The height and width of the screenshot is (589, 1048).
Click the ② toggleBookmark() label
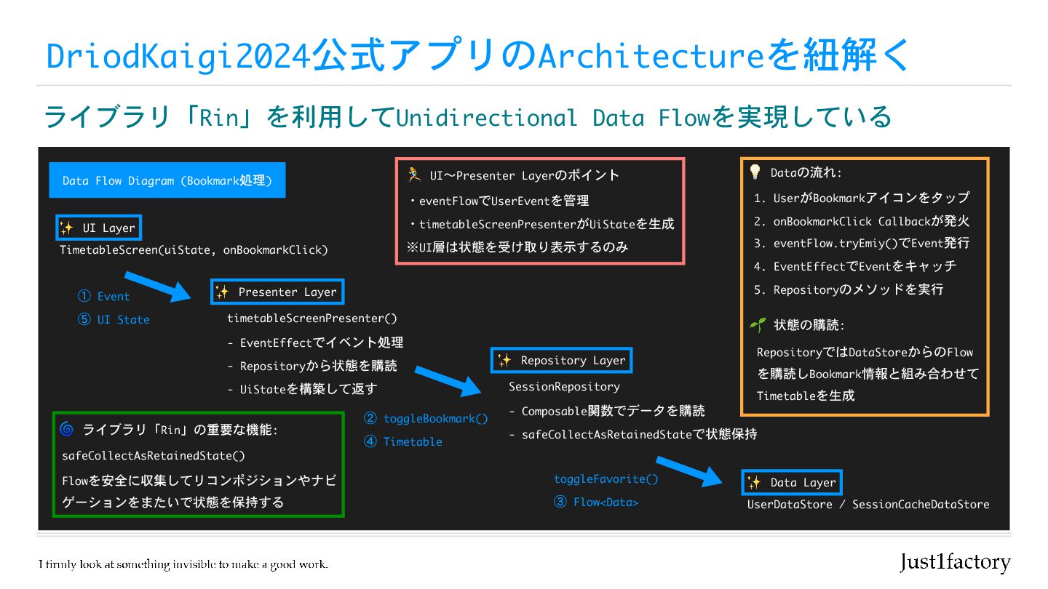point(426,418)
